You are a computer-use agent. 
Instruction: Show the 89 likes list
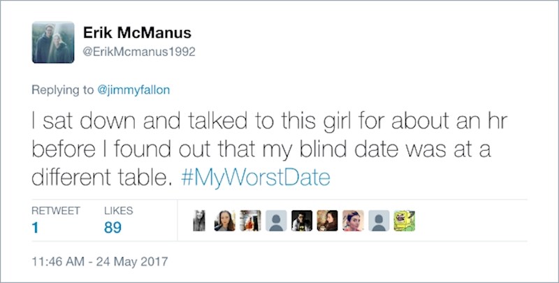point(112,227)
